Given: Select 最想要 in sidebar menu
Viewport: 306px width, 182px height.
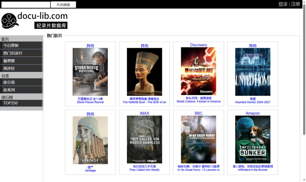Looking at the screenshot, I should (21, 61).
